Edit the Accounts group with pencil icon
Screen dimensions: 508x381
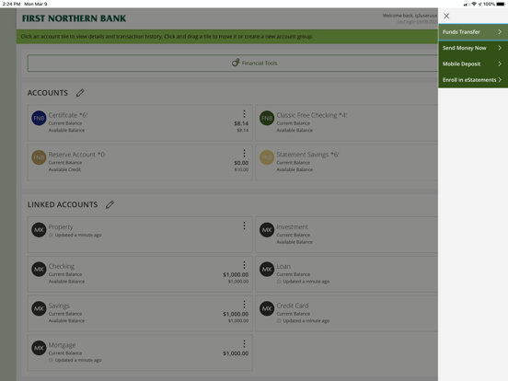coord(80,93)
